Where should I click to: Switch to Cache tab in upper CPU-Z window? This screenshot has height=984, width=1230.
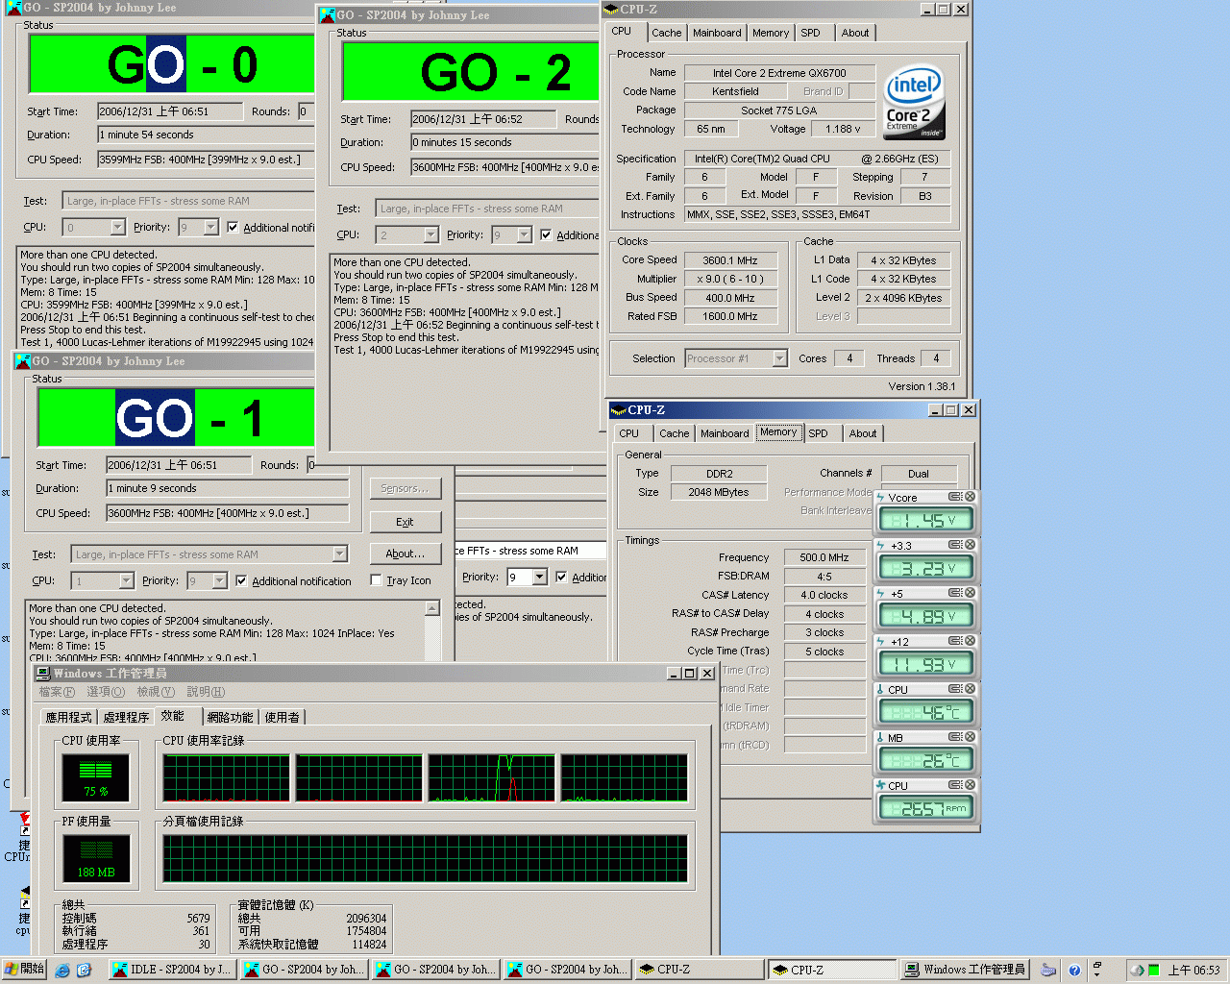[x=666, y=33]
